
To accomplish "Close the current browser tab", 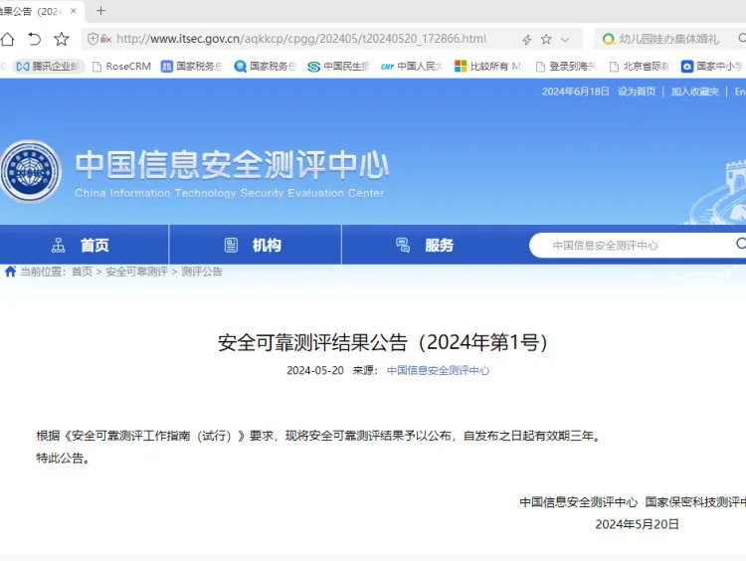I will [x=74, y=11].
